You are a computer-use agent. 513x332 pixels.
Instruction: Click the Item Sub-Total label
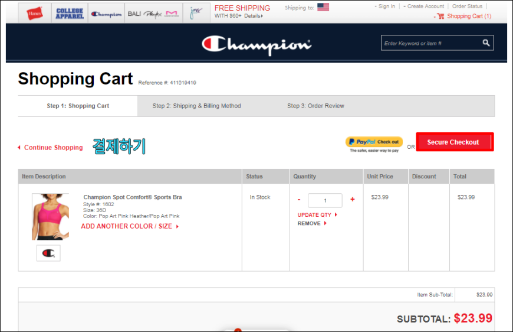[435, 295]
